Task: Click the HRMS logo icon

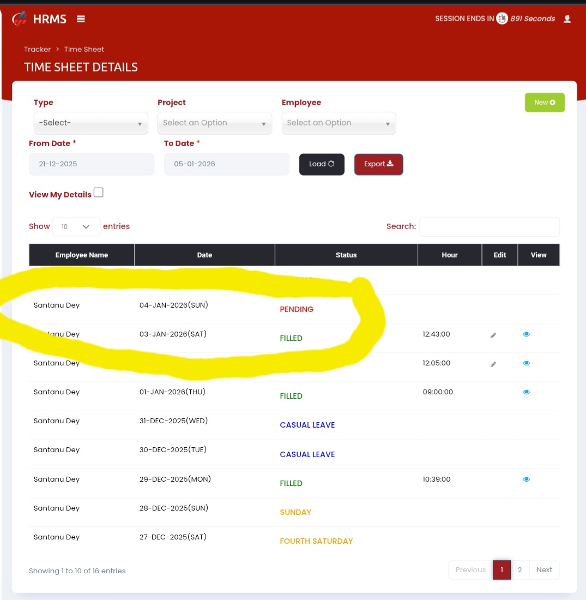Action: (20, 19)
